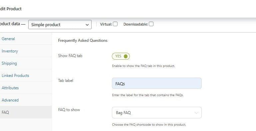Click the chevron arrow in product type select
256x131 pixels.
click(87, 25)
